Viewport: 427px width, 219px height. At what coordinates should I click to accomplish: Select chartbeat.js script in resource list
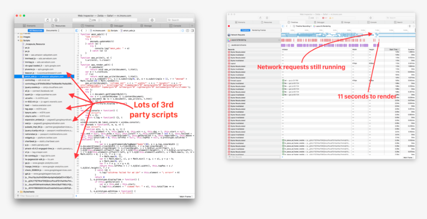click(44, 141)
